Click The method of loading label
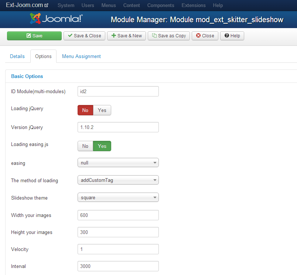 [x=34, y=180]
